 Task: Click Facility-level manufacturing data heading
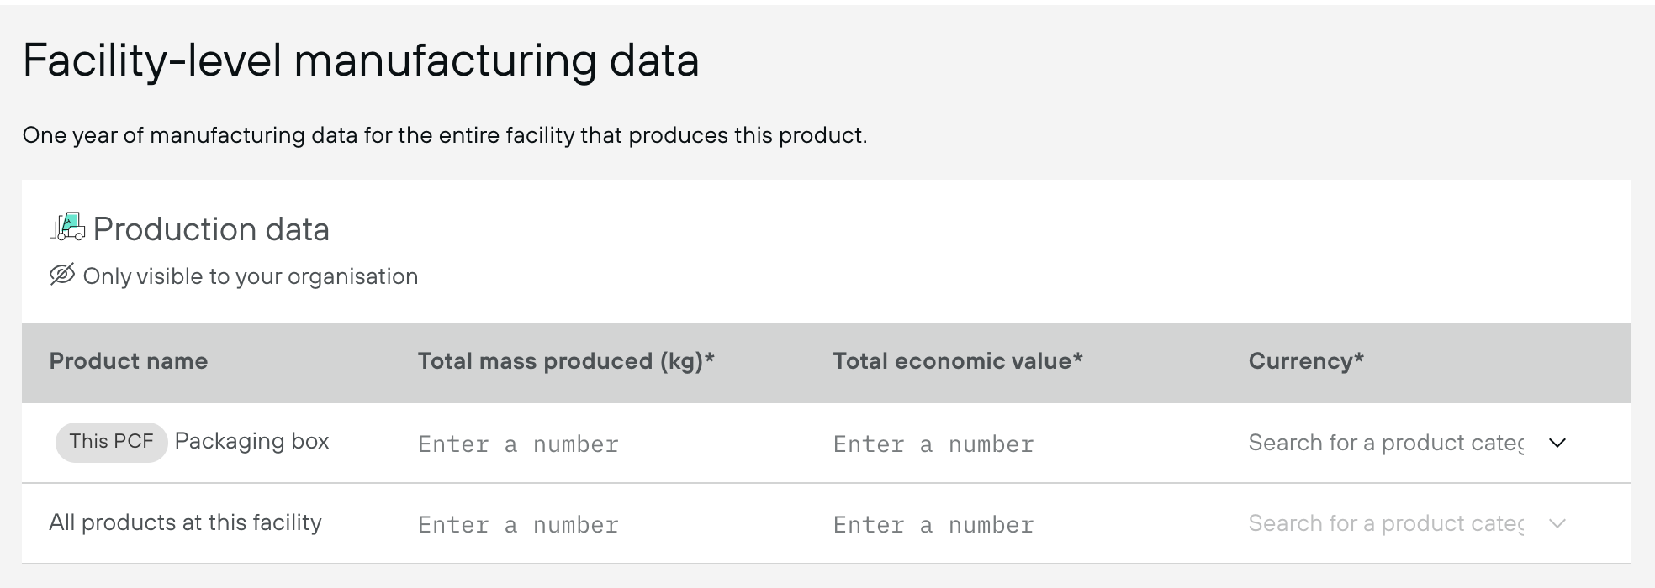361,60
